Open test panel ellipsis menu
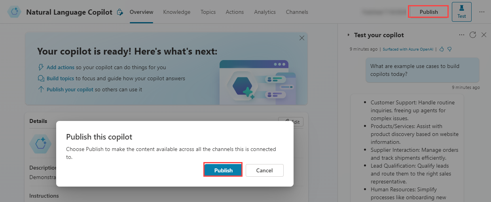Image resolution: width=491 pixels, height=202 pixels. click(461, 35)
